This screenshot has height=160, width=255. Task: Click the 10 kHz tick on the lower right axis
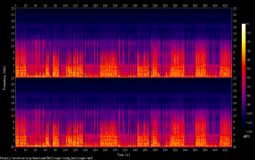tap(235, 115)
